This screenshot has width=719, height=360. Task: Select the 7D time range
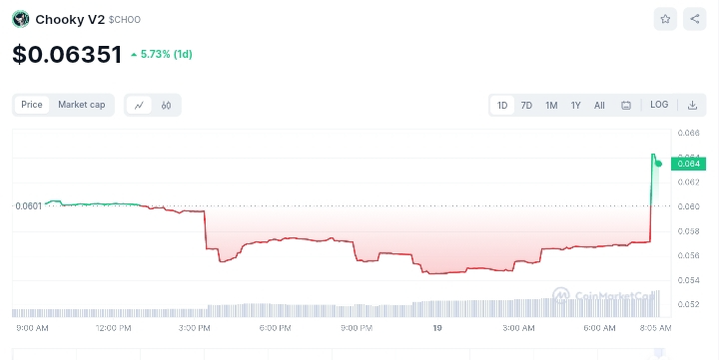click(526, 106)
